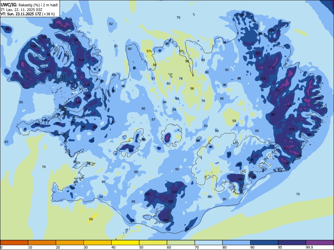
Task: Click the legend tick label '99.9'
Action: pyautogui.click(x=309, y=247)
